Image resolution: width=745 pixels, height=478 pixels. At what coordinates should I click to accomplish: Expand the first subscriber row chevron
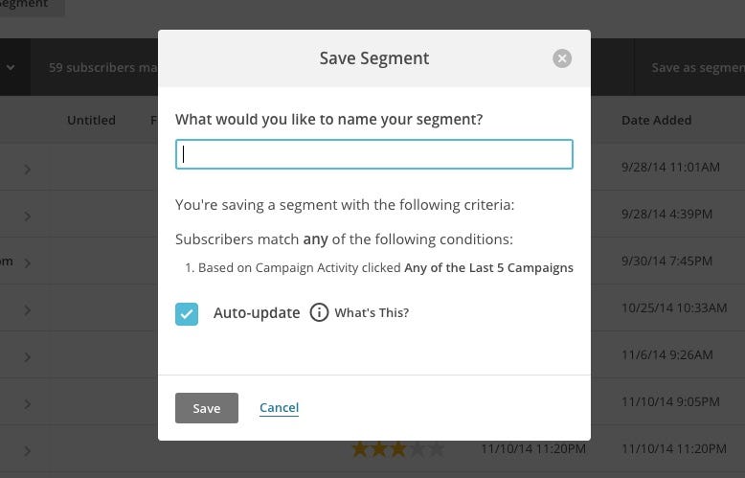28,170
